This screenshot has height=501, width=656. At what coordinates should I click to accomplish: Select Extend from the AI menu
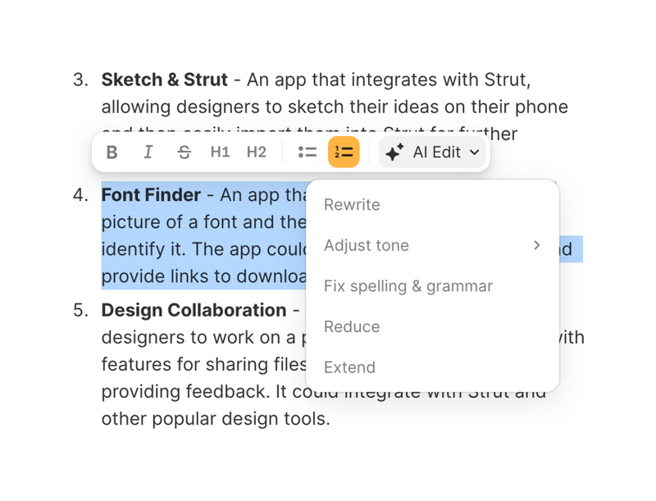coord(349,367)
